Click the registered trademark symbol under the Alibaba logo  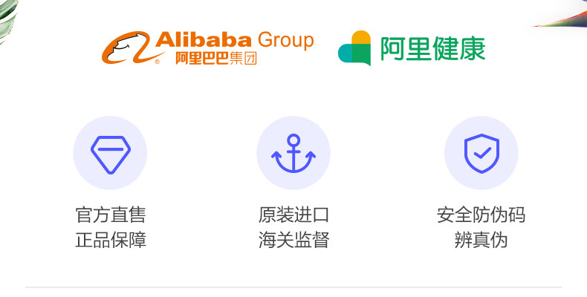[157, 62]
